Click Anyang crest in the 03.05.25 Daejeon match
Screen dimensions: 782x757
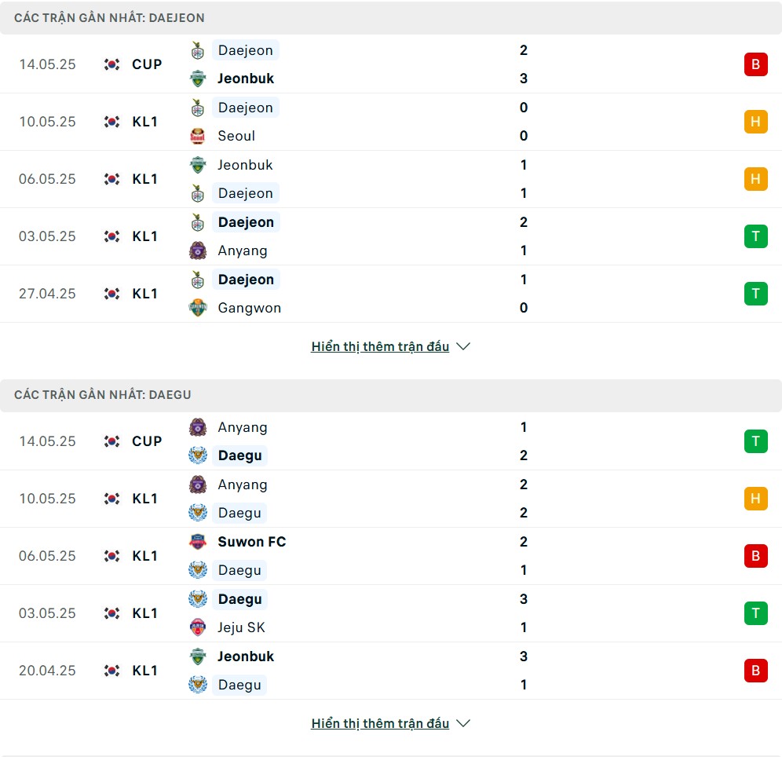click(x=198, y=251)
